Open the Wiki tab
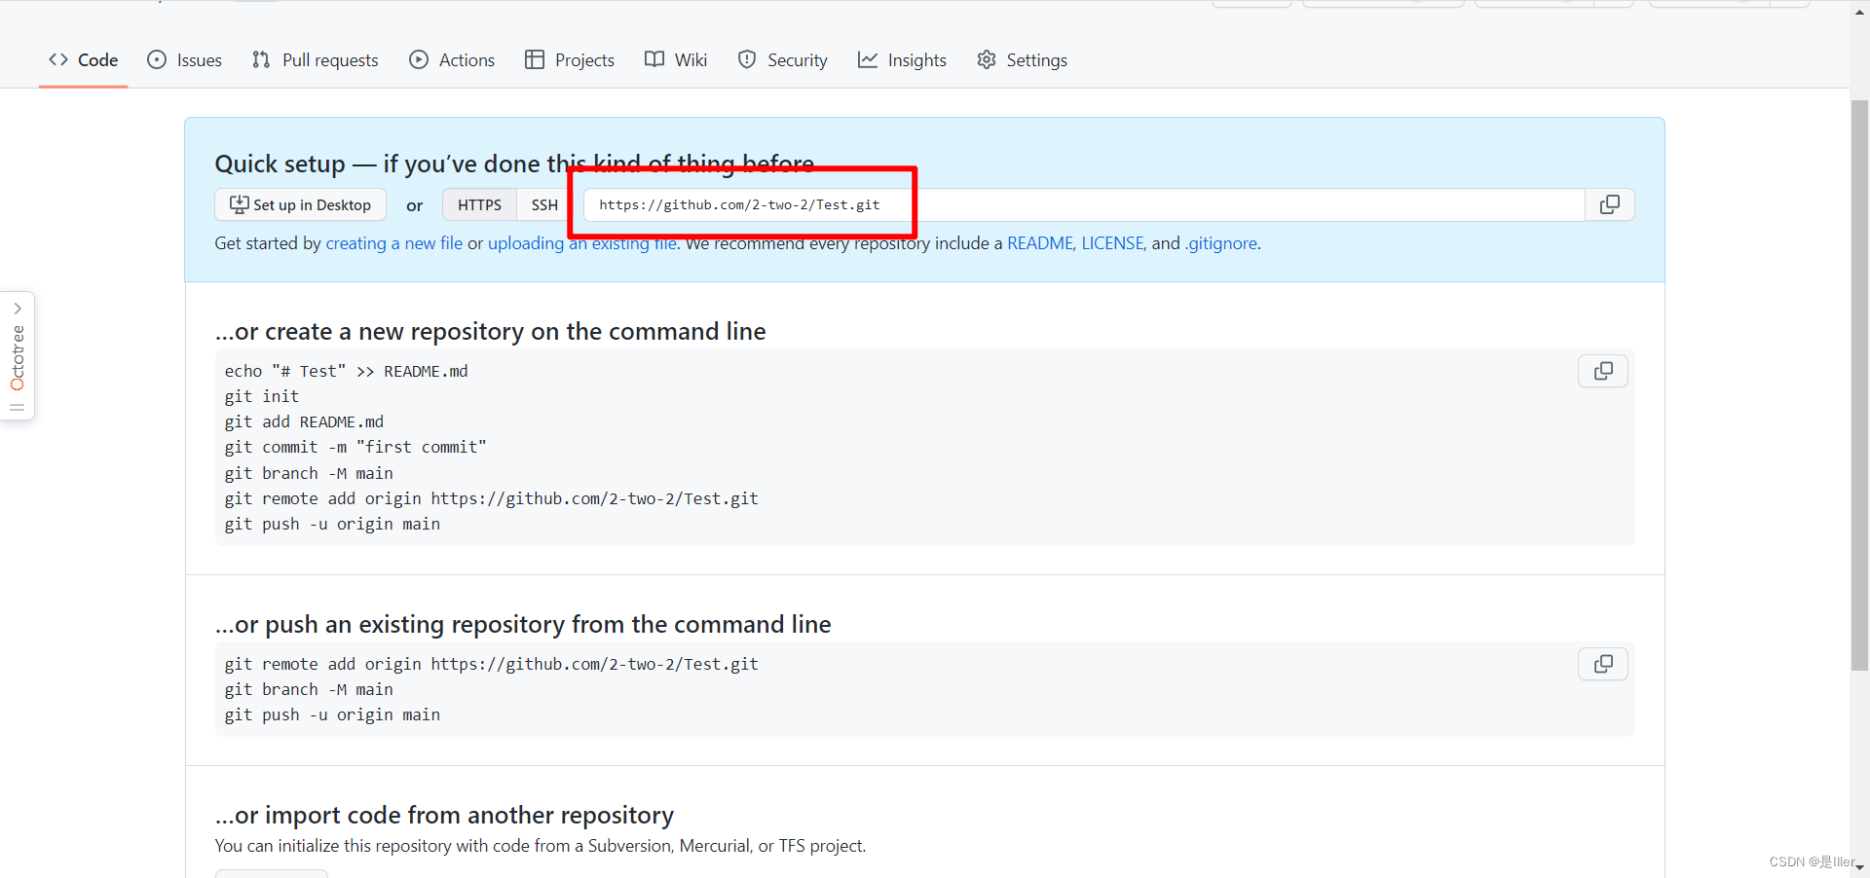This screenshot has width=1870, height=878. click(676, 59)
